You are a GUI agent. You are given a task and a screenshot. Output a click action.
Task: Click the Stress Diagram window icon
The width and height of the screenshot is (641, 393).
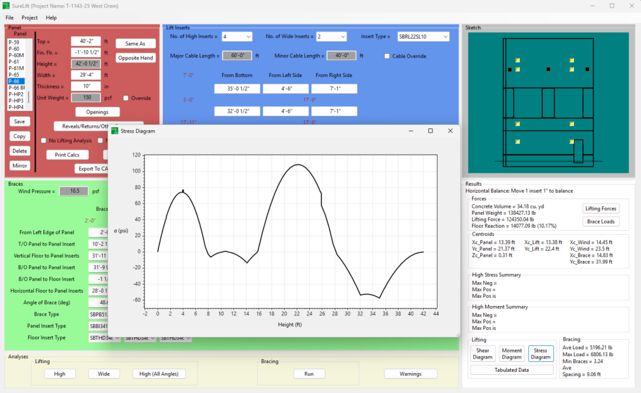coord(115,131)
